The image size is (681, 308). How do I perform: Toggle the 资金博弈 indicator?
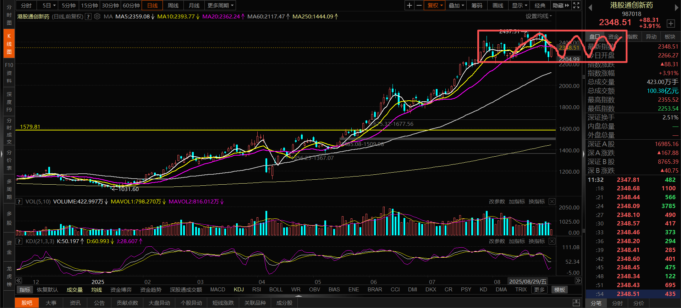tap(121, 290)
